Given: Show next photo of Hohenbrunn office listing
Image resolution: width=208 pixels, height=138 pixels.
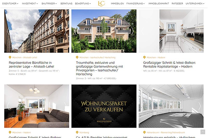Looking at the screenshot, I should pos(200,106).
